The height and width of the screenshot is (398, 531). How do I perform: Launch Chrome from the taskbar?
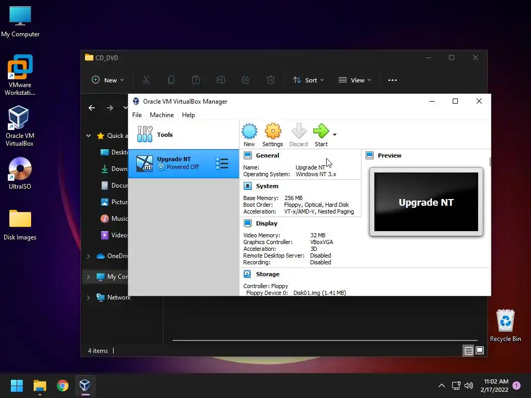[x=62, y=386]
